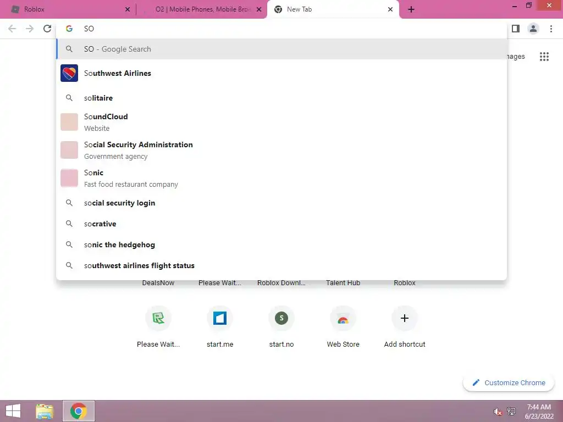Image resolution: width=563 pixels, height=422 pixels.
Task: Click the Social Security Administration thumbnail
Action: pos(69,150)
